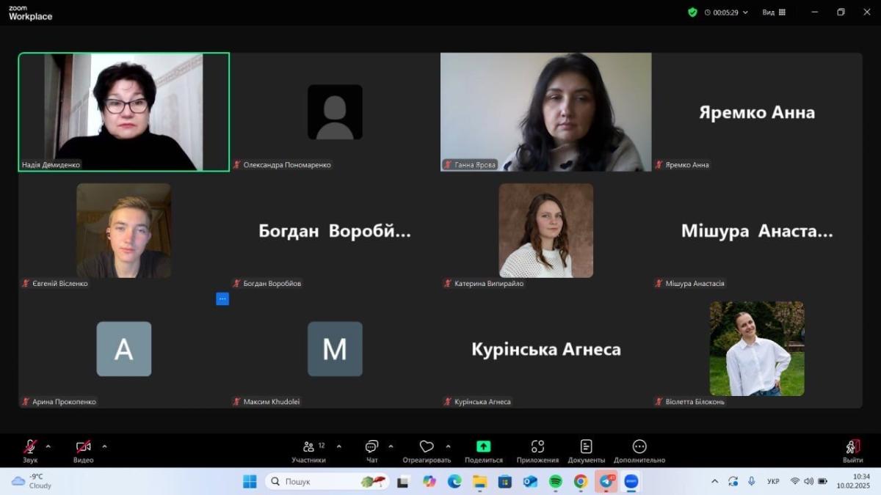This screenshot has height=495, width=881.
Task: Open the Вид view layout menu
Action: 774,12
